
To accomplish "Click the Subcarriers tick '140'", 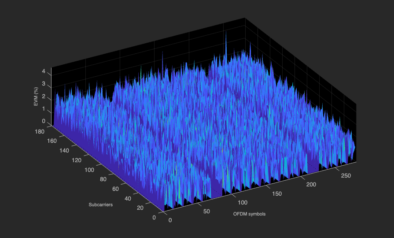I will point(64,151).
